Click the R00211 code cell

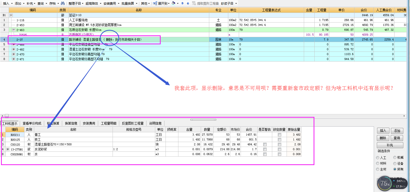pos(15,135)
